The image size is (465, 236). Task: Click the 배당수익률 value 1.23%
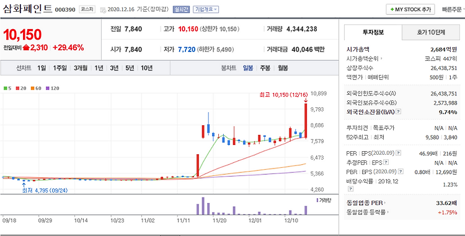click(450, 185)
